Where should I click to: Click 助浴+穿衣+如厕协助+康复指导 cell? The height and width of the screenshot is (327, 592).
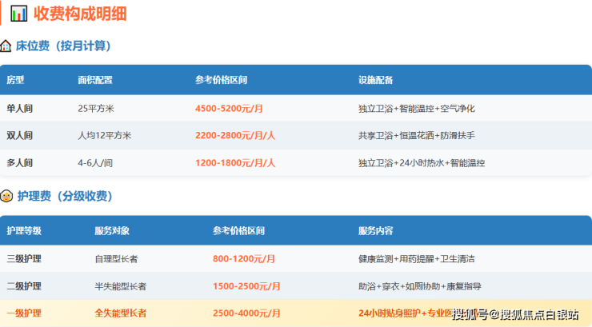pyautogui.click(x=420, y=286)
